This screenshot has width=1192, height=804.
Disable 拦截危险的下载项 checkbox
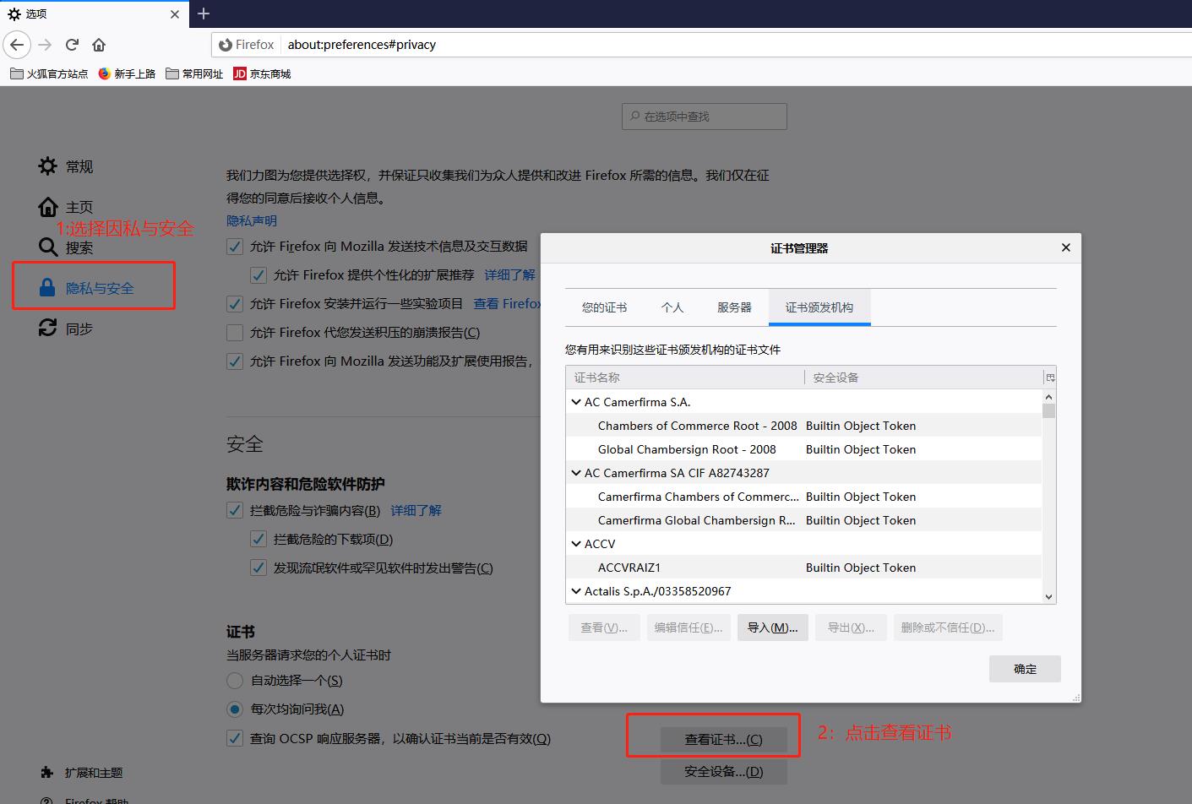[x=259, y=539]
